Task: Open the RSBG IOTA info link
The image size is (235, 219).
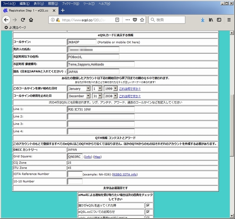Action: pos(125,174)
